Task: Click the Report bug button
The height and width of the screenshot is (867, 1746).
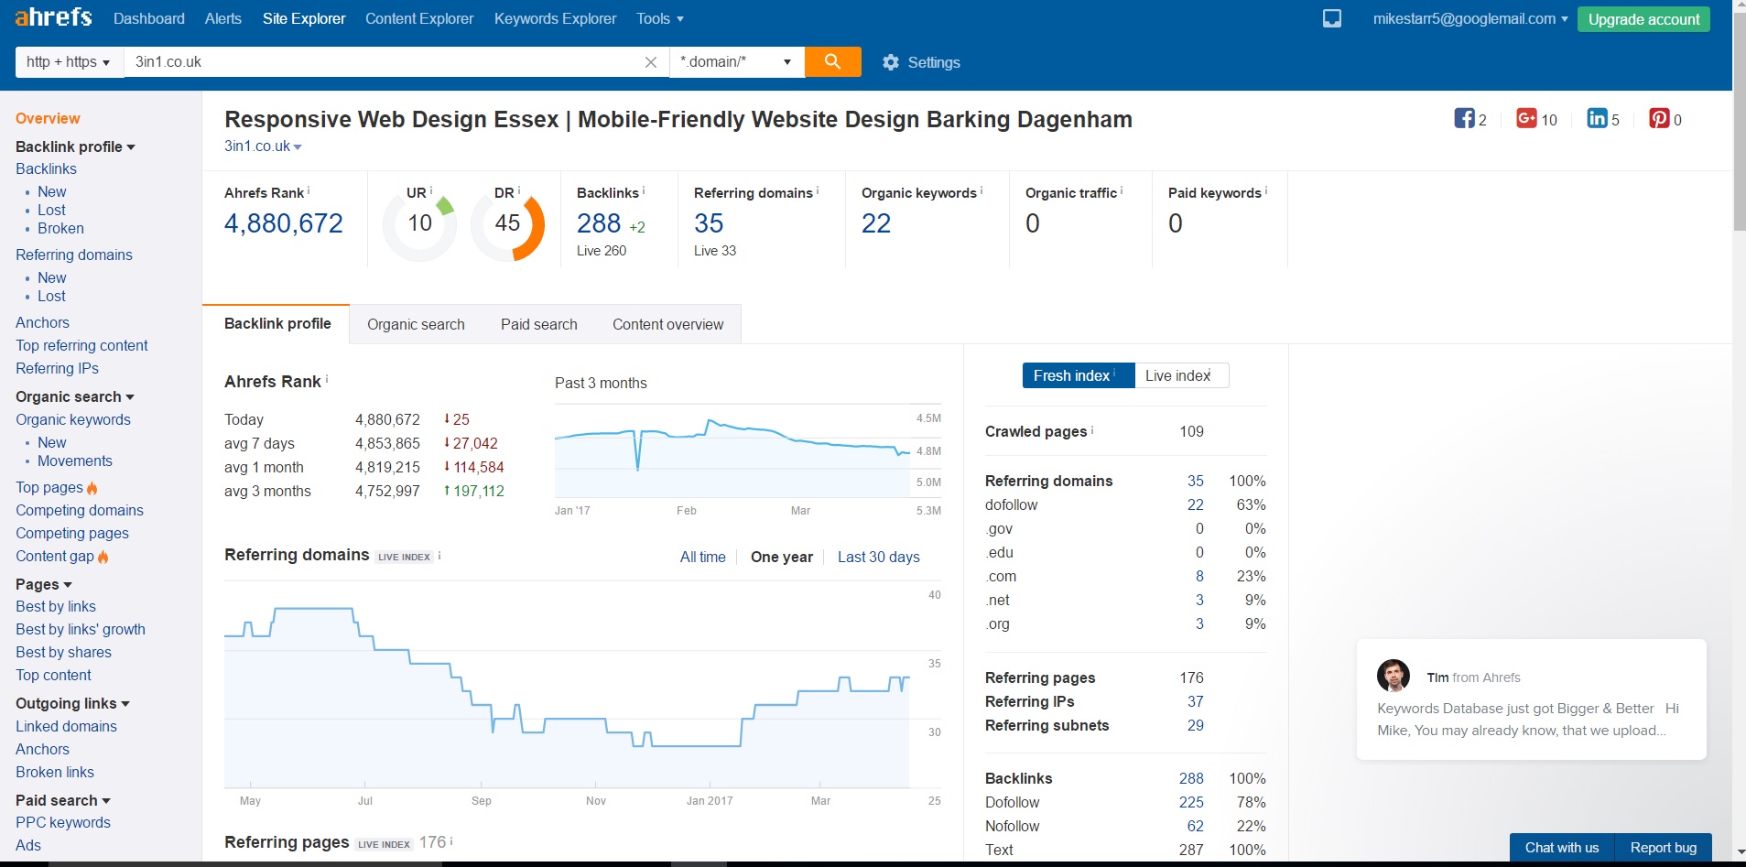Action: pyautogui.click(x=1664, y=848)
